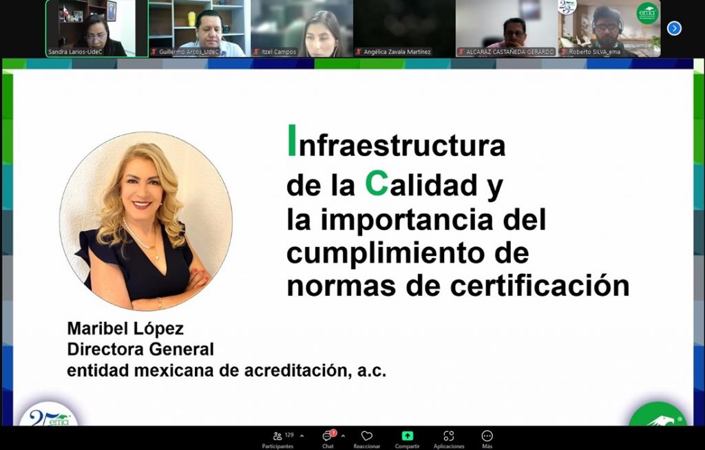Open the Participantes panel
Image resolution: width=705 pixels, height=450 pixels.
277,436
